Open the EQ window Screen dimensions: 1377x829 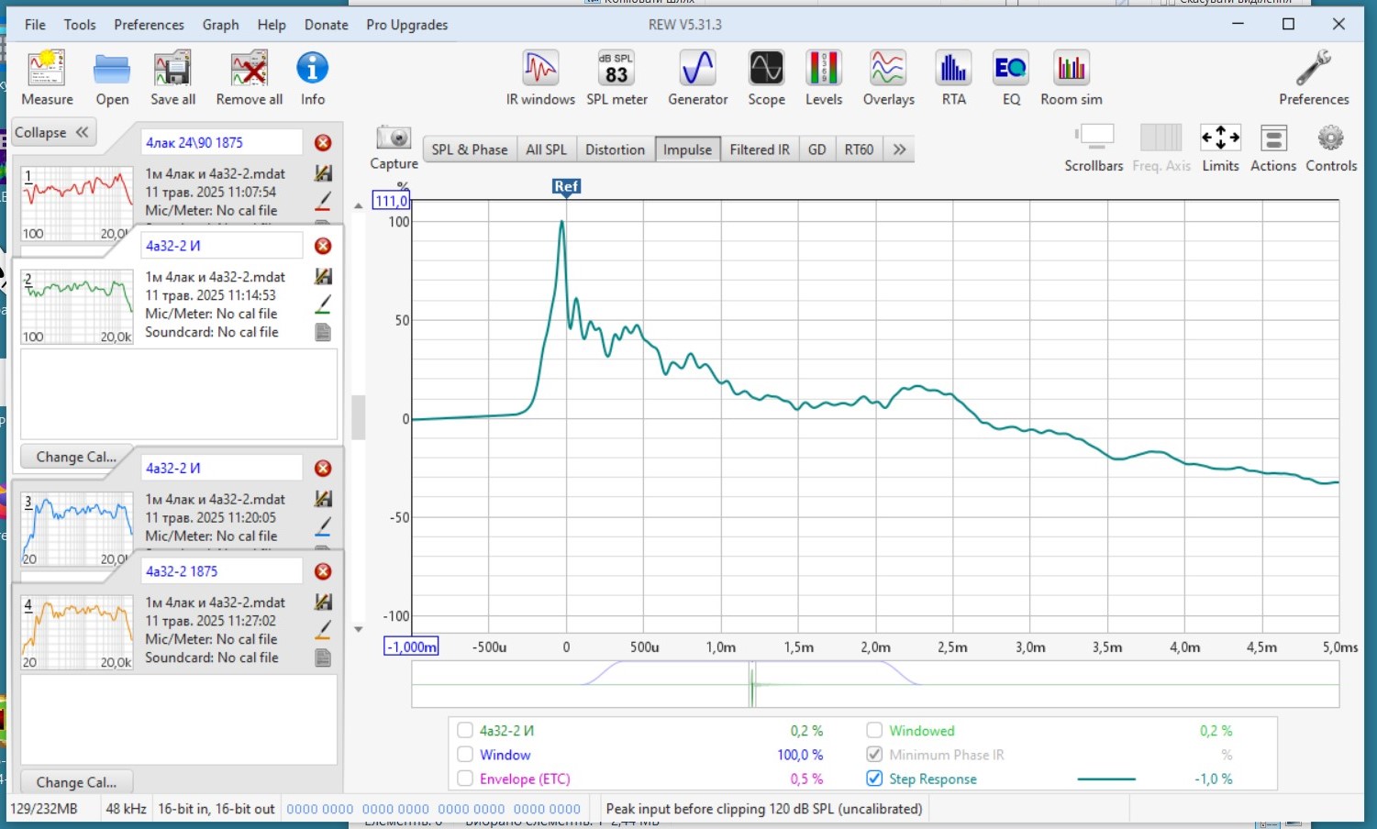(x=1011, y=78)
